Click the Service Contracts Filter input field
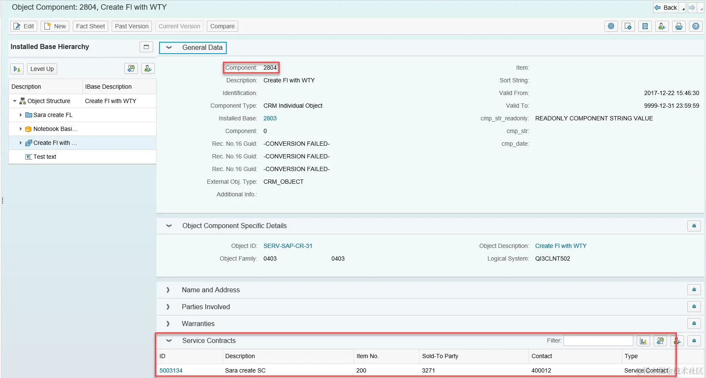706x378 pixels. 598,340
